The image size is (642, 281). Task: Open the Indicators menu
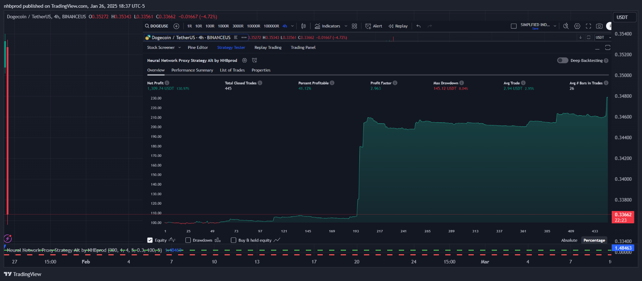click(x=327, y=26)
